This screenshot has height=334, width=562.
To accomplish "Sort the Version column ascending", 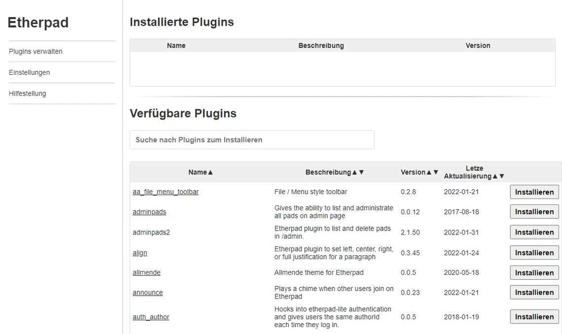I will point(428,172).
